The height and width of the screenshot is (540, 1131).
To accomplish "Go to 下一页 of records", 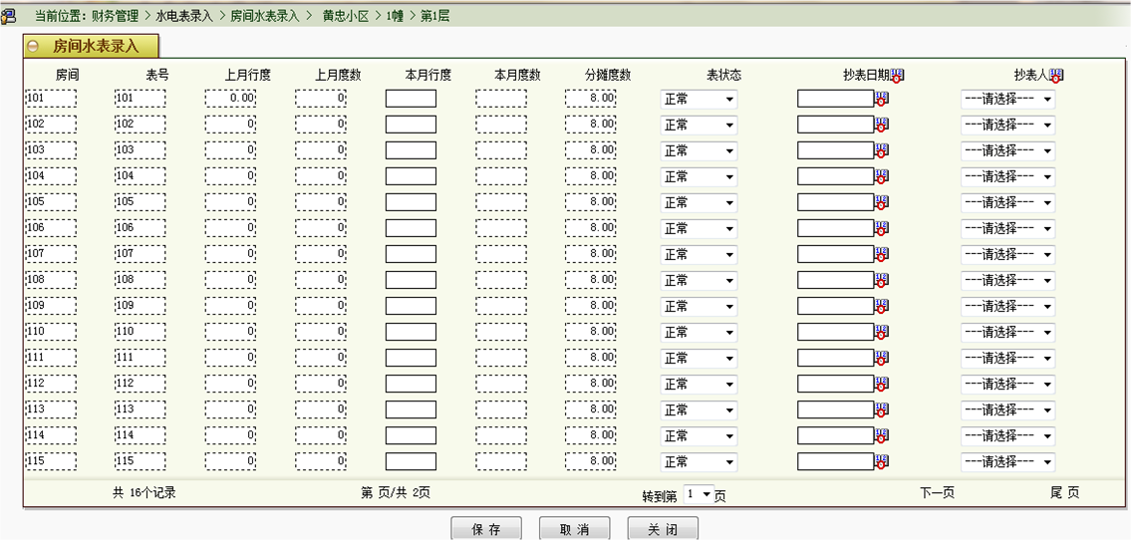I will pyautogui.click(x=937, y=492).
